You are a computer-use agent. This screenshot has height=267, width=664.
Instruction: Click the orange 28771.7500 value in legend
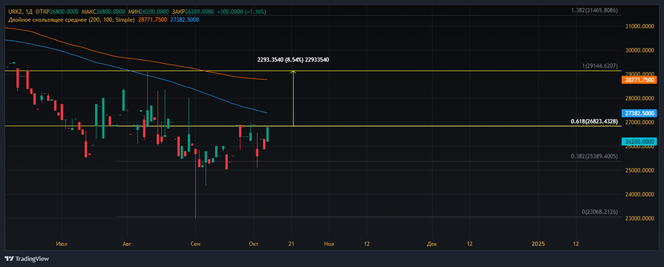click(153, 21)
